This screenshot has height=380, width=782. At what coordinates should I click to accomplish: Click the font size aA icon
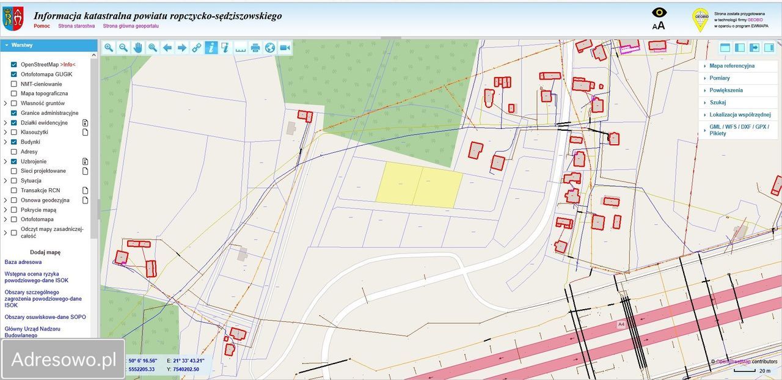click(x=659, y=26)
